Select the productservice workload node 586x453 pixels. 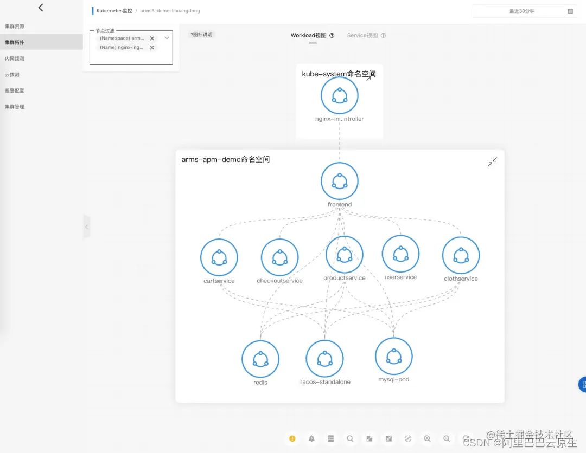pyautogui.click(x=344, y=255)
